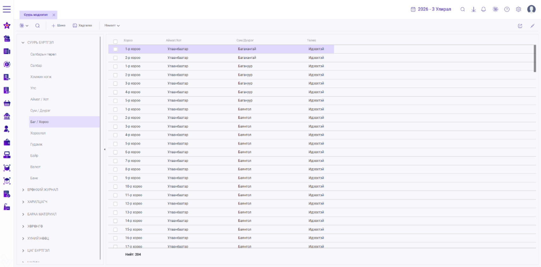The width and height of the screenshot is (541, 267).
Task: Open the shopping basket sidebar icon
Action: 7,103
